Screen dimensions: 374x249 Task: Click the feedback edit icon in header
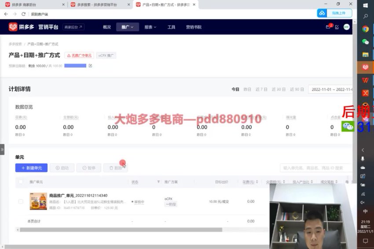point(337,27)
